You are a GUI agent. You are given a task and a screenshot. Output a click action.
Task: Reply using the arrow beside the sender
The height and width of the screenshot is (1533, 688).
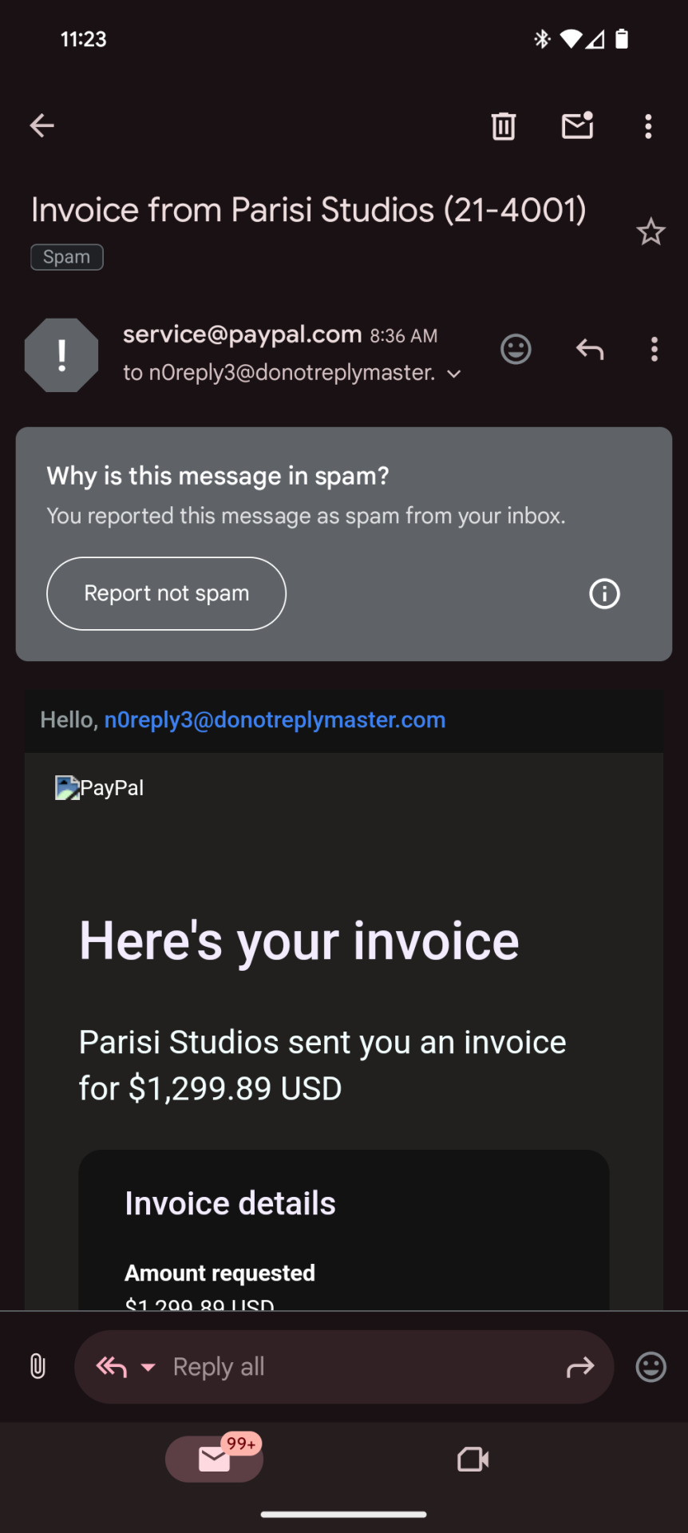[590, 349]
